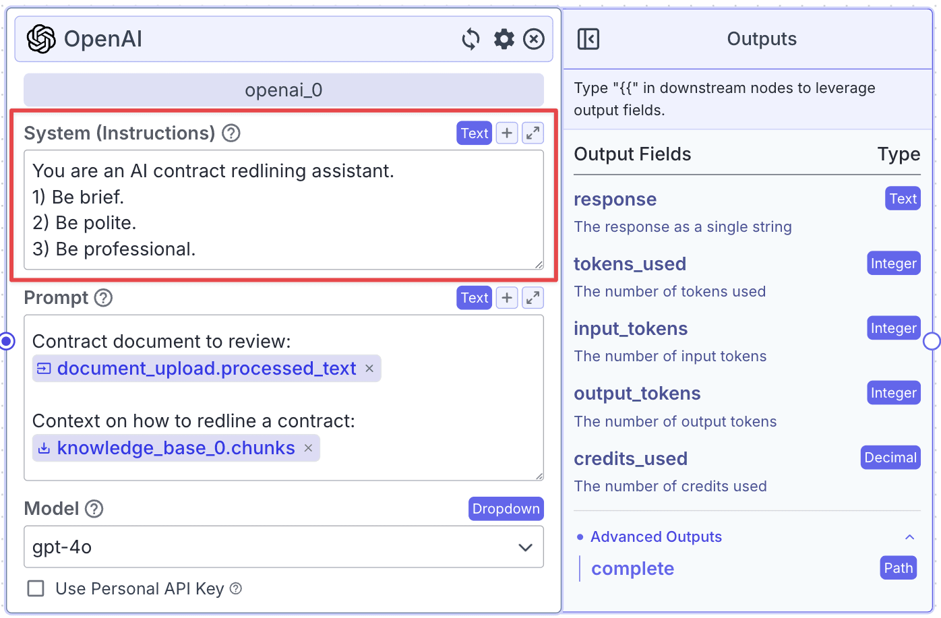The image size is (941, 618).
Task: Collapse the Advanced Outputs section
Action: 910,537
